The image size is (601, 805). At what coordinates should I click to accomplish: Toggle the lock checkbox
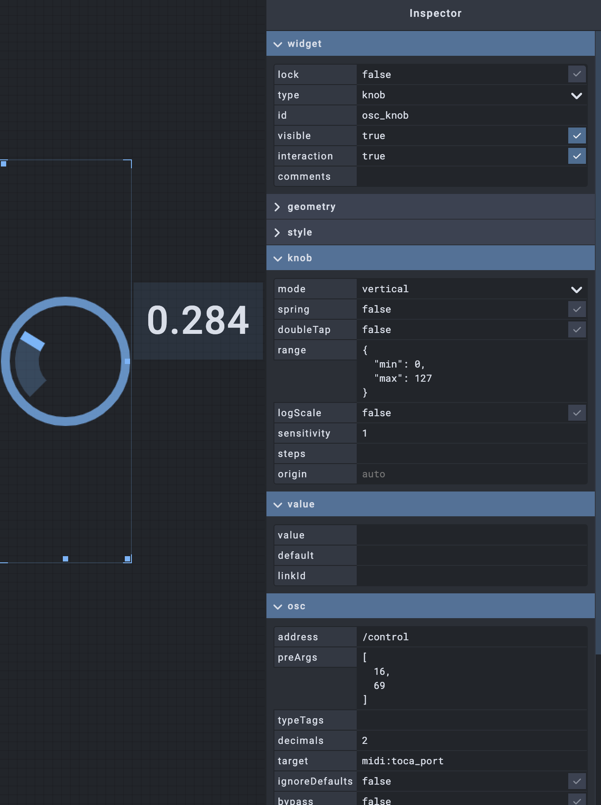click(577, 74)
